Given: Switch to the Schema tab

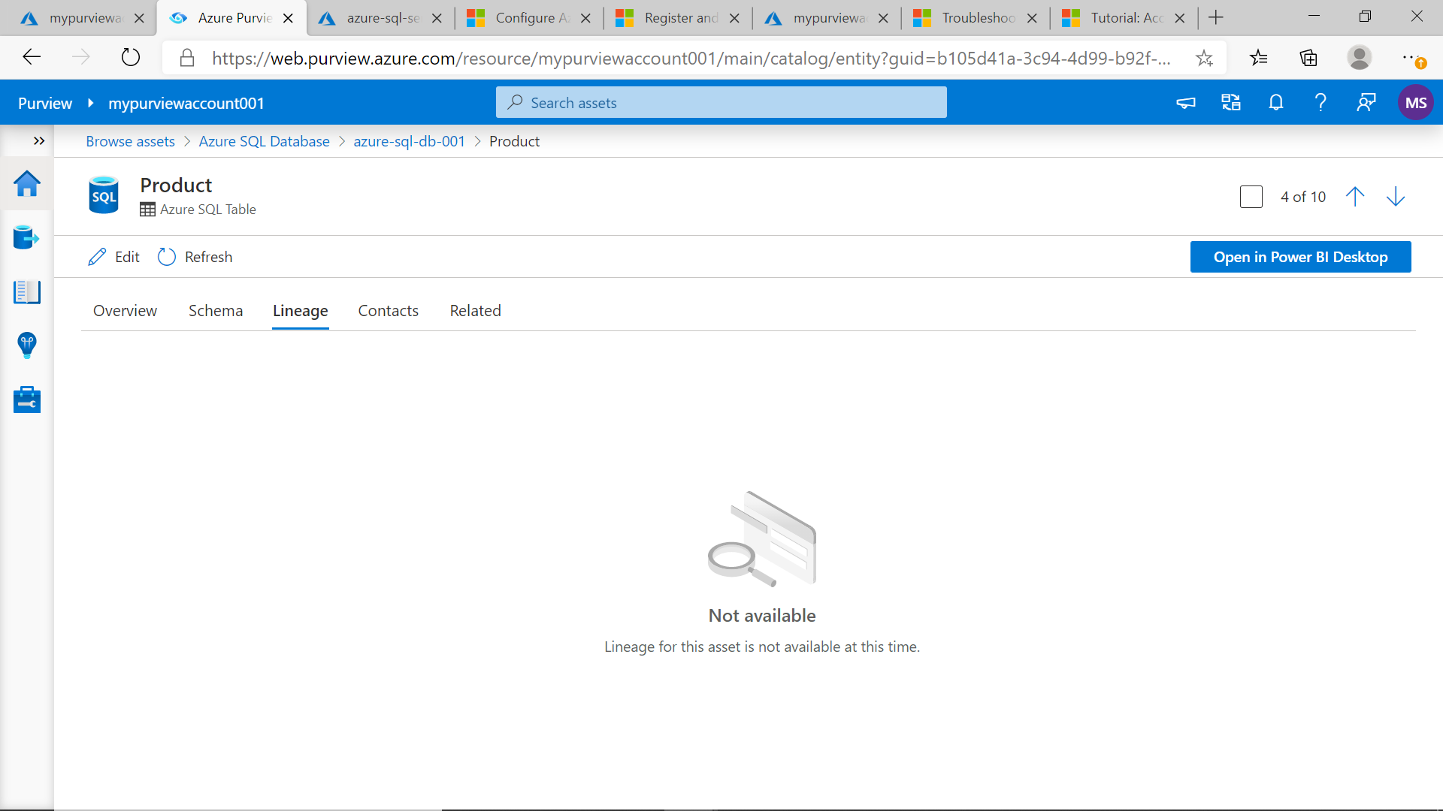Looking at the screenshot, I should click(x=216, y=311).
